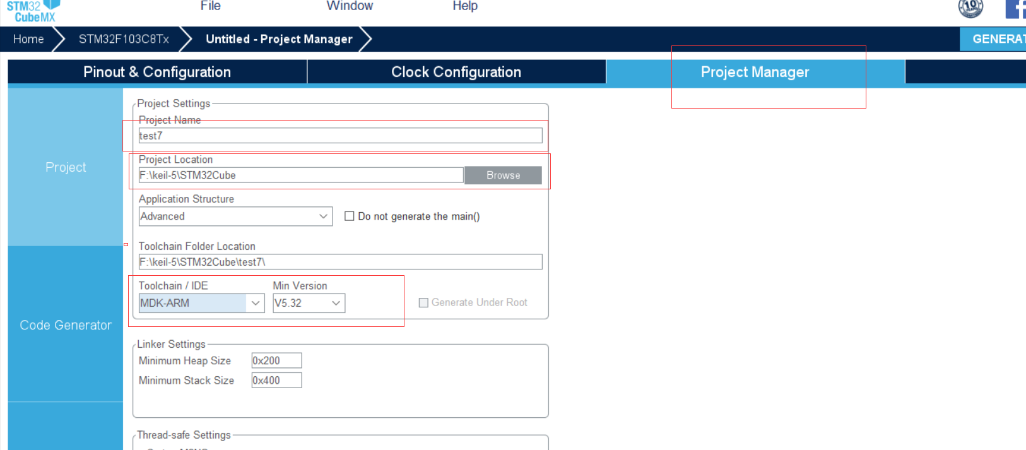Open the Min Version V5.32 dropdown
1026x450 pixels.
(x=309, y=303)
